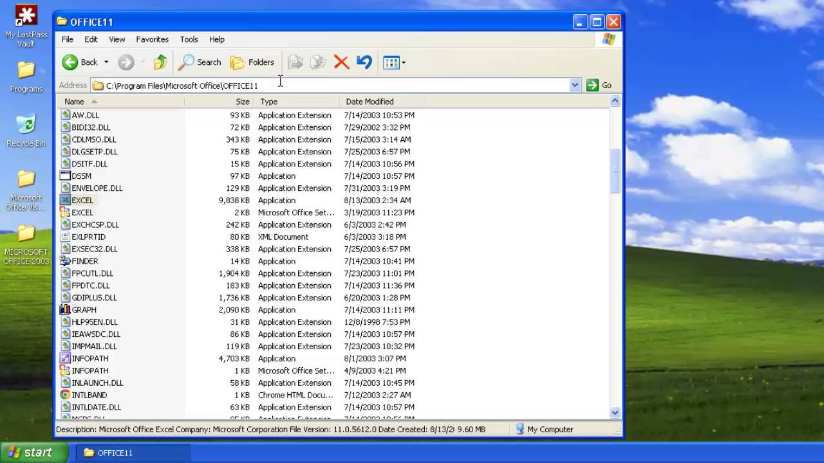Screen dimensions: 824x463
Task: Select the FINDER application icon
Action: (65, 261)
